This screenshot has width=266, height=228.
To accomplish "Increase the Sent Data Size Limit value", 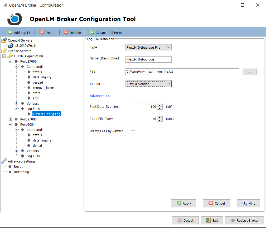I will (x=159, y=105).
